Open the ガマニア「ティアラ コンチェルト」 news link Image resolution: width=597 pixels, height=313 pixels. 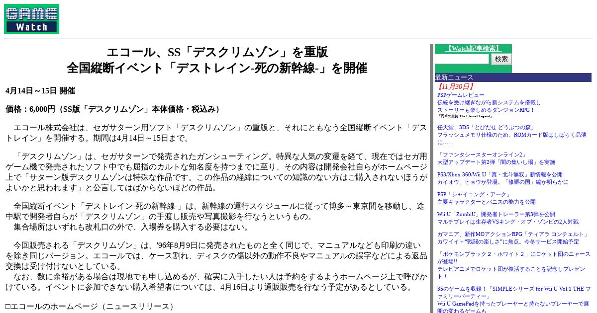pos(513,234)
